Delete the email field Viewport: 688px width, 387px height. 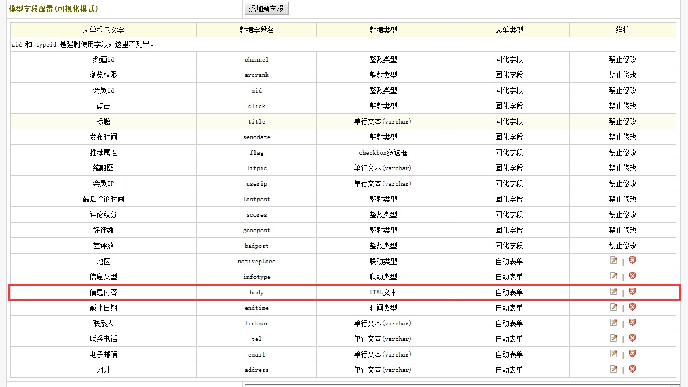632,354
